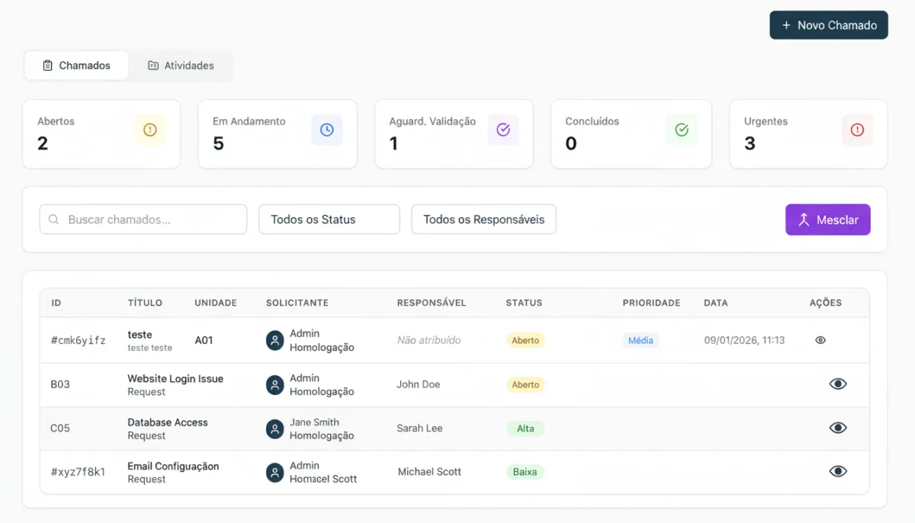Click the Aberto badge in teste row
The width and height of the screenshot is (915, 523).
pos(525,341)
